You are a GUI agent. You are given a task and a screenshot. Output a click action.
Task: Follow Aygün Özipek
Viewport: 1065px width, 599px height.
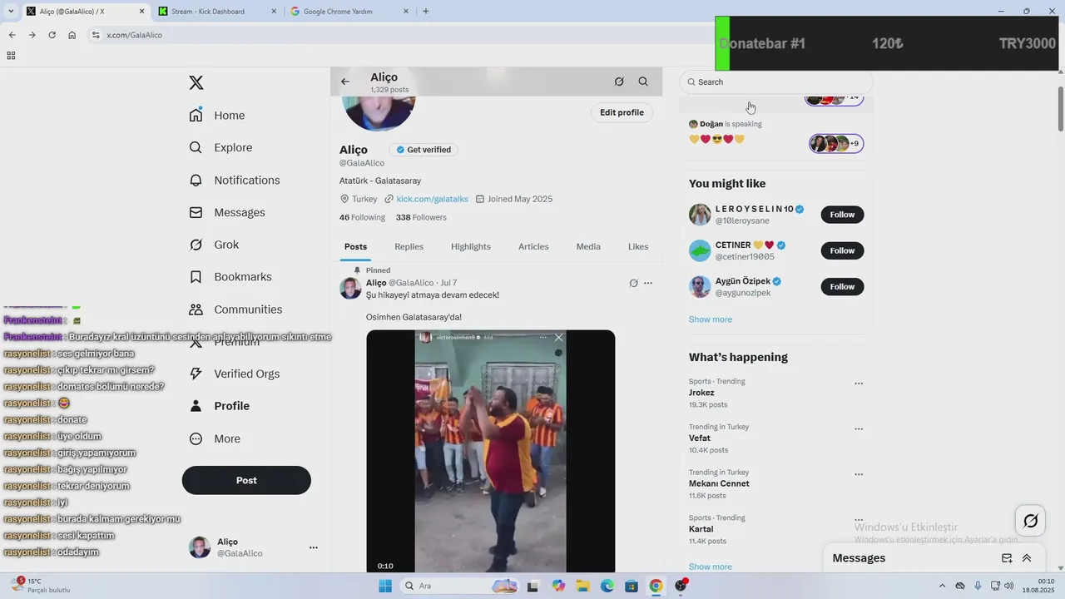click(842, 287)
